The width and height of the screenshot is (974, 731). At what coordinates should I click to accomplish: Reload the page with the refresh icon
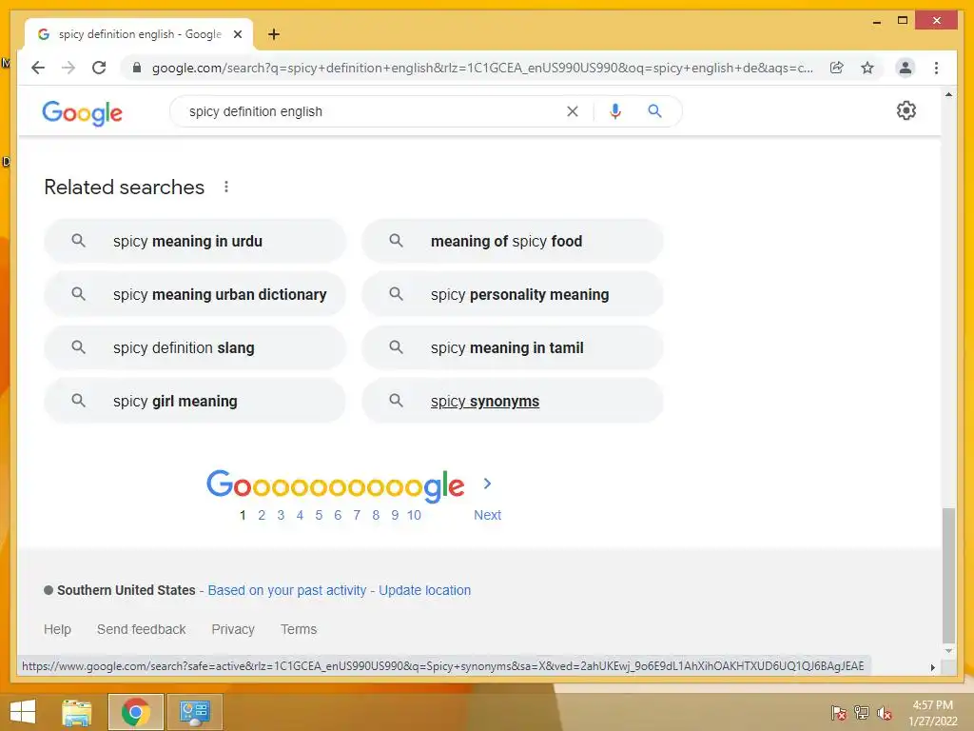[x=99, y=68]
